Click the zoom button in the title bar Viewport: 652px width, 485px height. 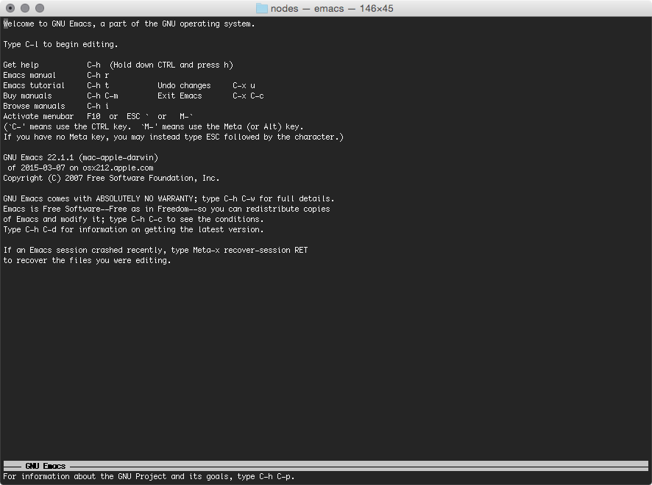[40, 8]
